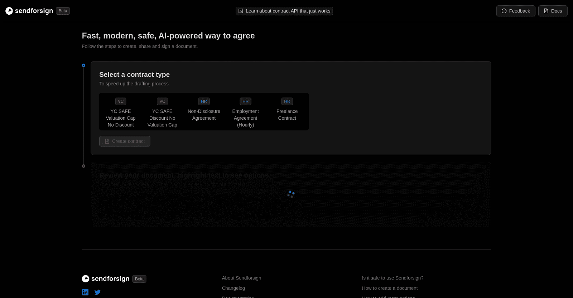The image size is (573, 298).
Task: Click the first step marker on timeline
Action: pos(83,65)
